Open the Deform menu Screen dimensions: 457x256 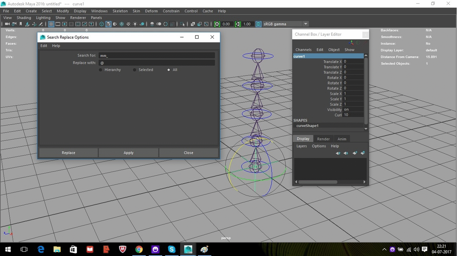[151, 11]
